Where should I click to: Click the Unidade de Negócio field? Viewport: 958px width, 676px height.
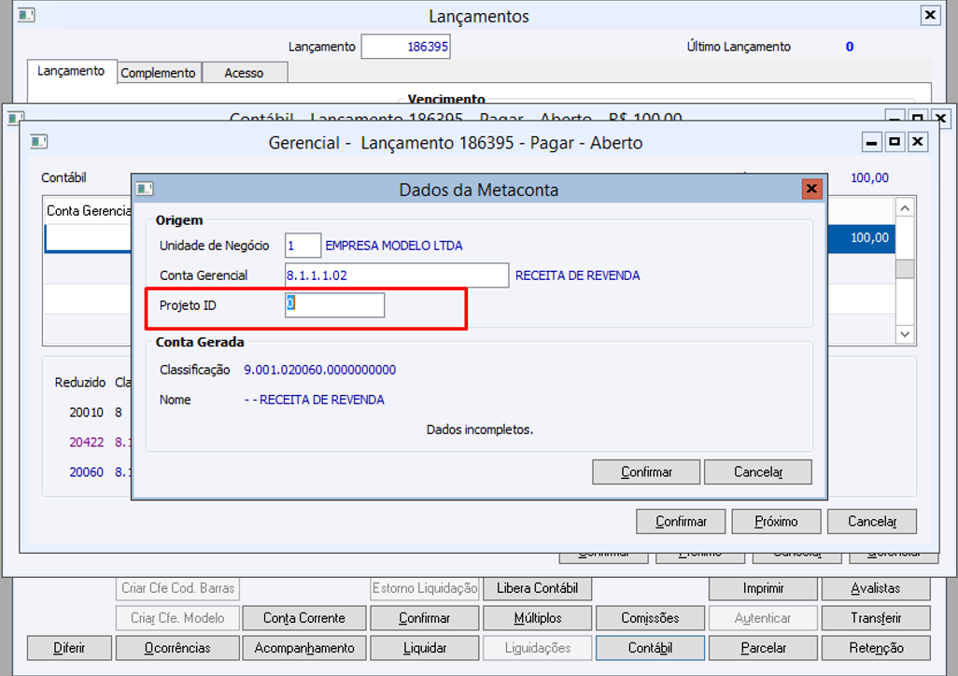[x=303, y=245]
